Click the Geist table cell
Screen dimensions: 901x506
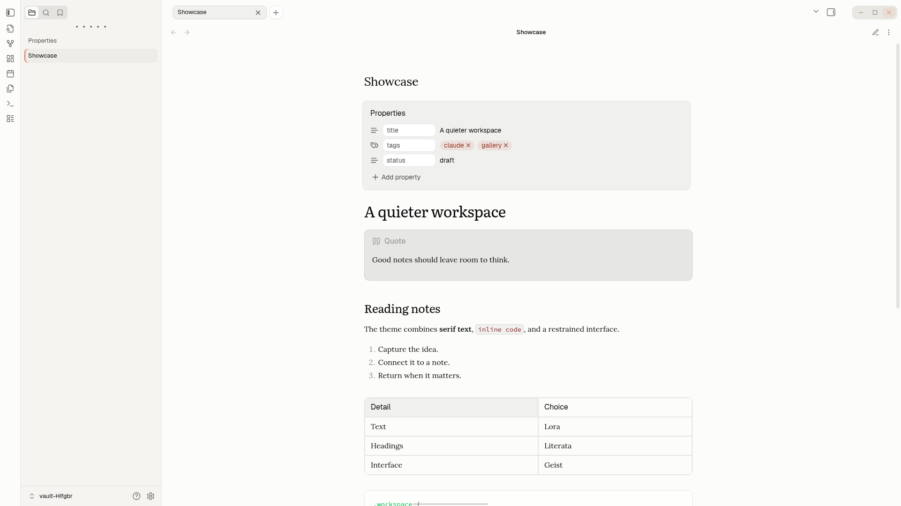pos(615,465)
